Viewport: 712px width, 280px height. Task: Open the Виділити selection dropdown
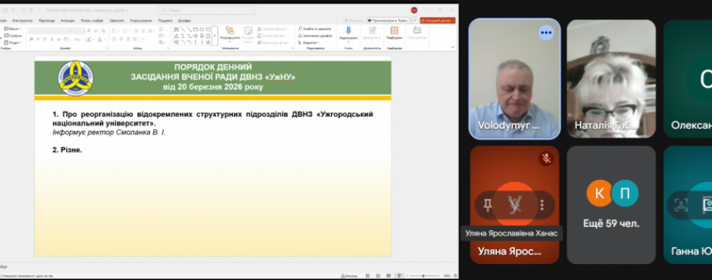pyautogui.click(x=309, y=42)
